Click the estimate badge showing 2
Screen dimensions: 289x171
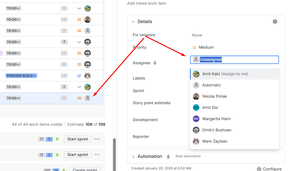64,87
